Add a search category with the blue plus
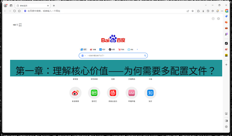The width and height of the screenshot is (232, 136). pos(137,50)
